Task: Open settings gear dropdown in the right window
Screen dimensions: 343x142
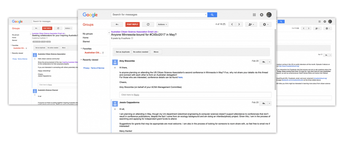Action: click(328, 28)
